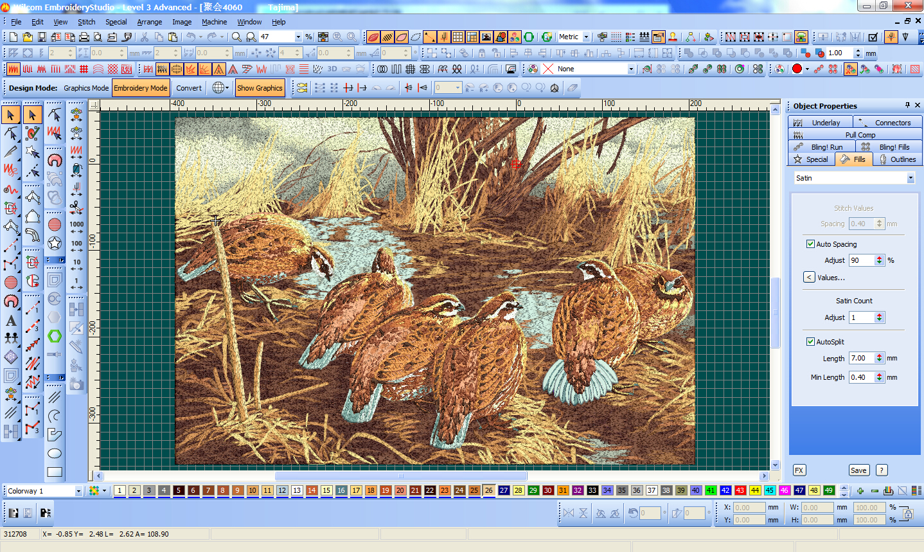Switch to the Outlines tab
924x552 pixels.
pyautogui.click(x=898, y=159)
